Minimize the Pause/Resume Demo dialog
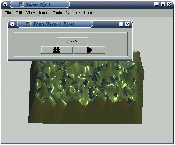Viewport: 175px width, 145px height. click(121, 24)
